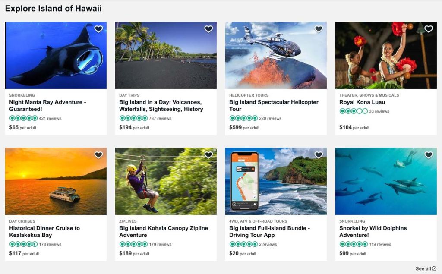Screen dimensions: 442x274
Task: Open the Night Manta Ray Adventure listing
Action: pyautogui.click(x=47, y=105)
